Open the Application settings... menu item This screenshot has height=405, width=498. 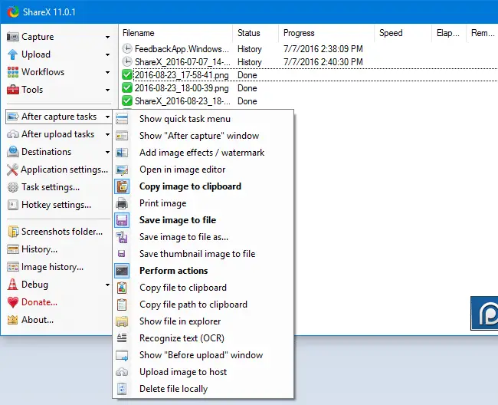pyautogui.click(x=57, y=170)
